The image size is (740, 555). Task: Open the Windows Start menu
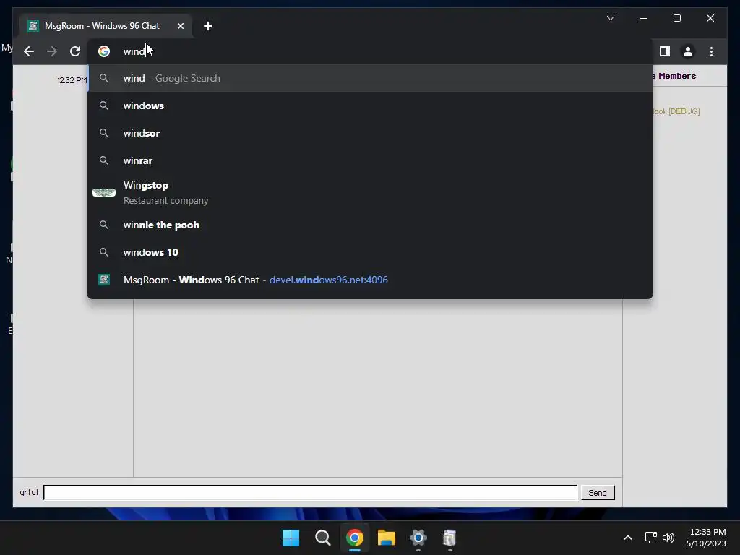291,538
